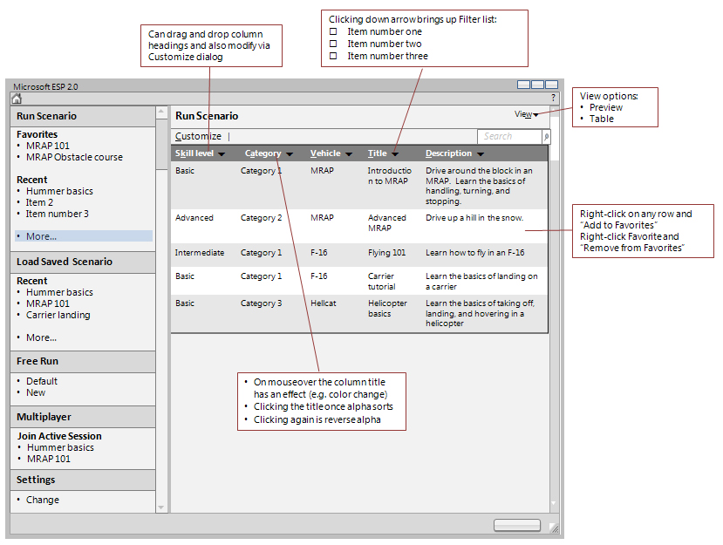Select the Settings sidebar header
This screenshot has height=545, width=723.
(83, 480)
